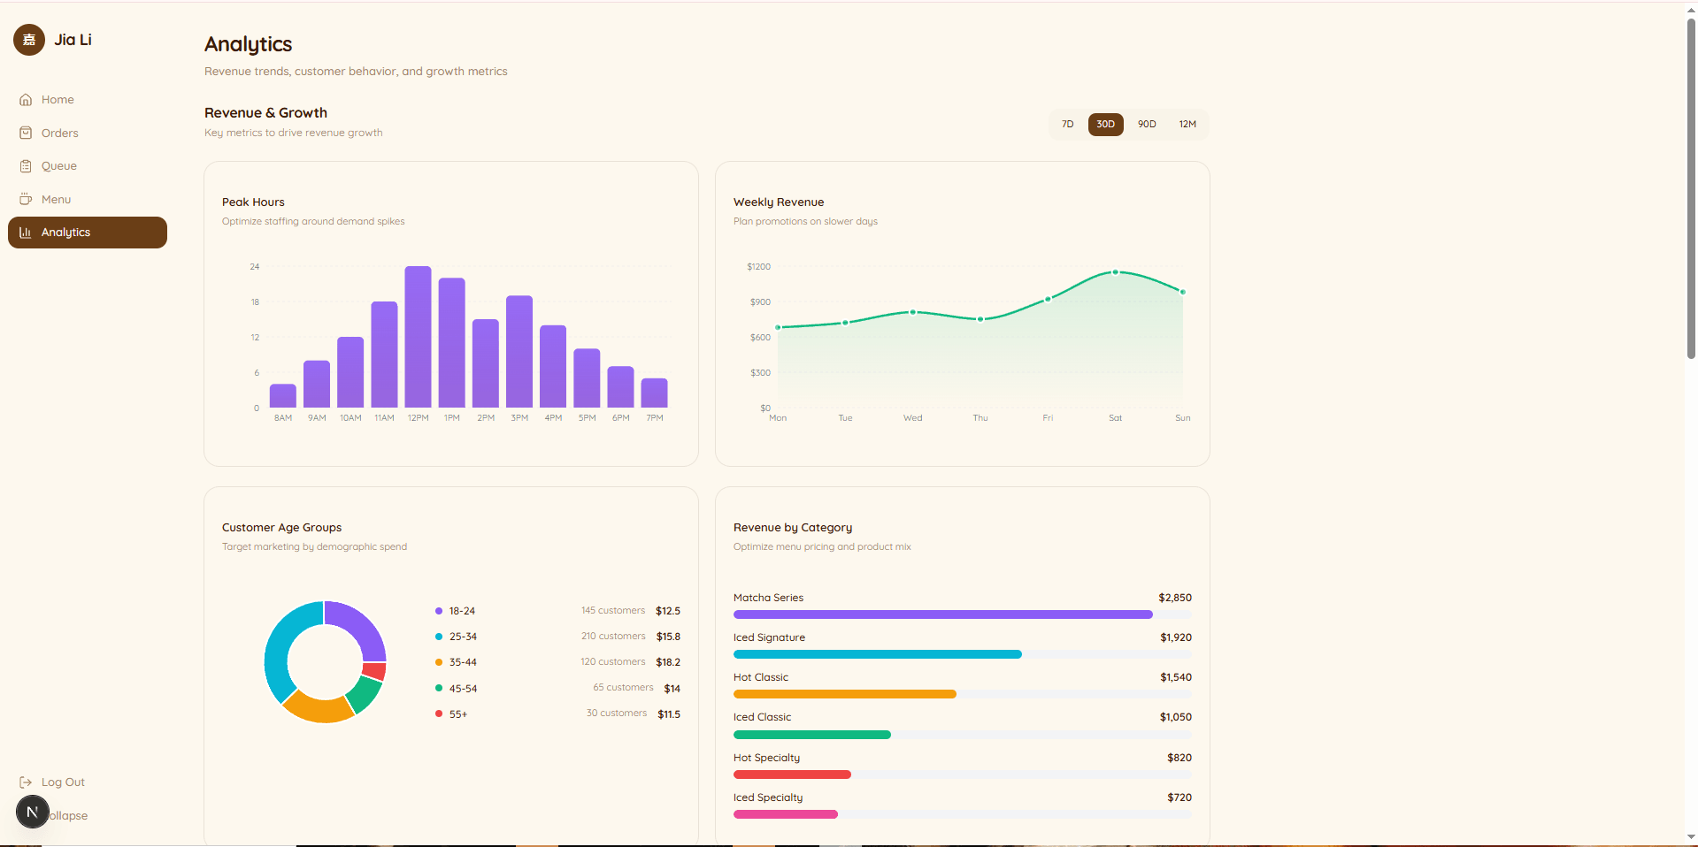Click the Hot Specialty revenue bar
Screen dimensions: 1698x847
click(792, 775)
